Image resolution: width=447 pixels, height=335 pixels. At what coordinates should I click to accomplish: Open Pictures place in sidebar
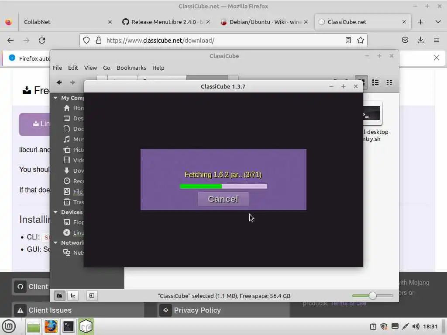(73, 150)
